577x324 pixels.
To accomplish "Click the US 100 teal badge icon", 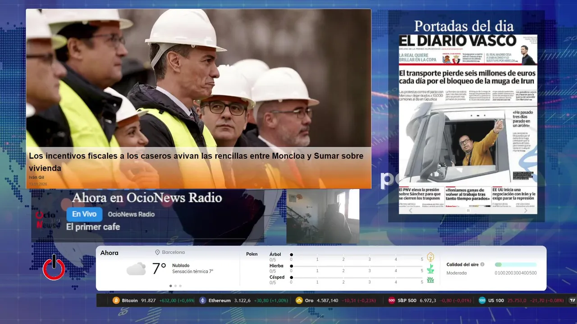I will click(482, 301).
